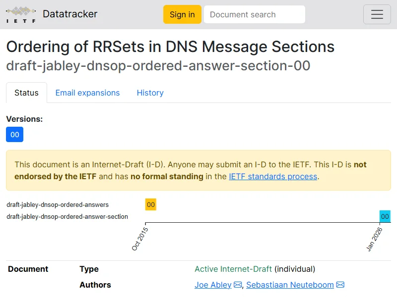Click the Document search field
397x297 pixels.
click(x=255, y=14)
